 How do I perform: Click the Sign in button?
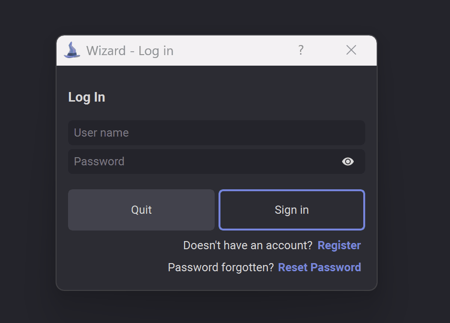pyautogui.click(x=291, y=210)
